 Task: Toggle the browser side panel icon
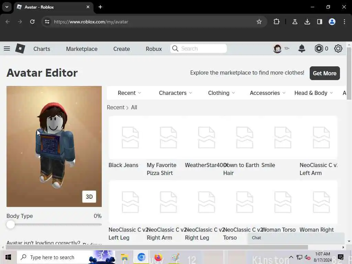pyautogui.click(x=319, y=22)
